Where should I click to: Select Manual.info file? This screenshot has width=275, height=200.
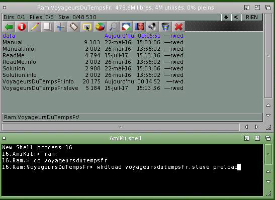click(93, 49)
